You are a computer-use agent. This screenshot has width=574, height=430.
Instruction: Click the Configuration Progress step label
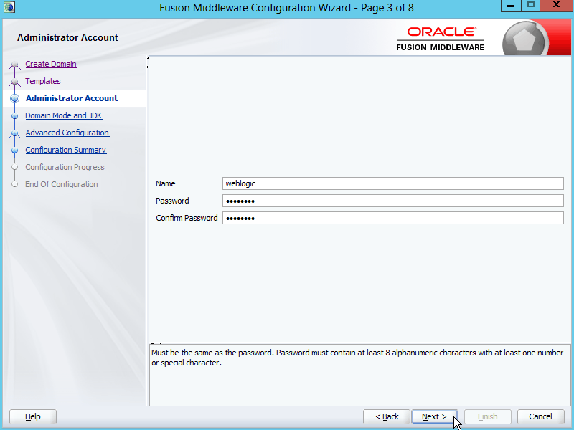[x=65, y=167]
